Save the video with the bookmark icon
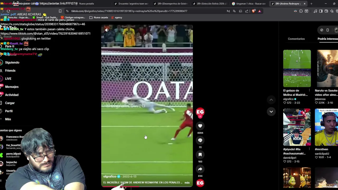This screenshot has height=190, width=338. click(200, 155)
